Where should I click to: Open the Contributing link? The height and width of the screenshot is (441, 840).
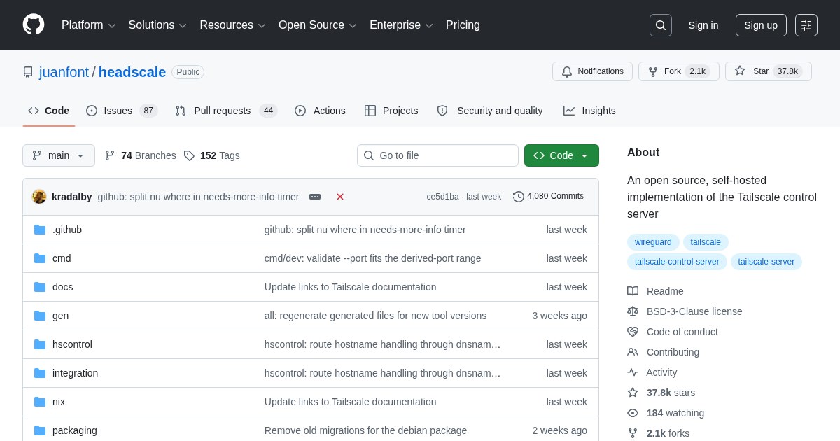[663, 352]
